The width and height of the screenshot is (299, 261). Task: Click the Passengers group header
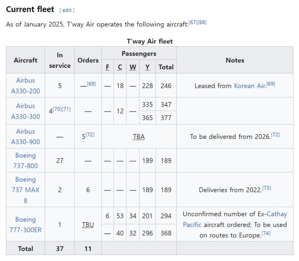coord(139,53)
